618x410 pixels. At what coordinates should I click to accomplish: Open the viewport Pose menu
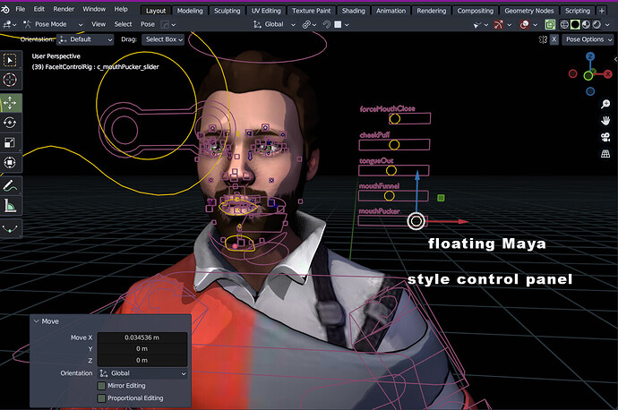(148, 24)
